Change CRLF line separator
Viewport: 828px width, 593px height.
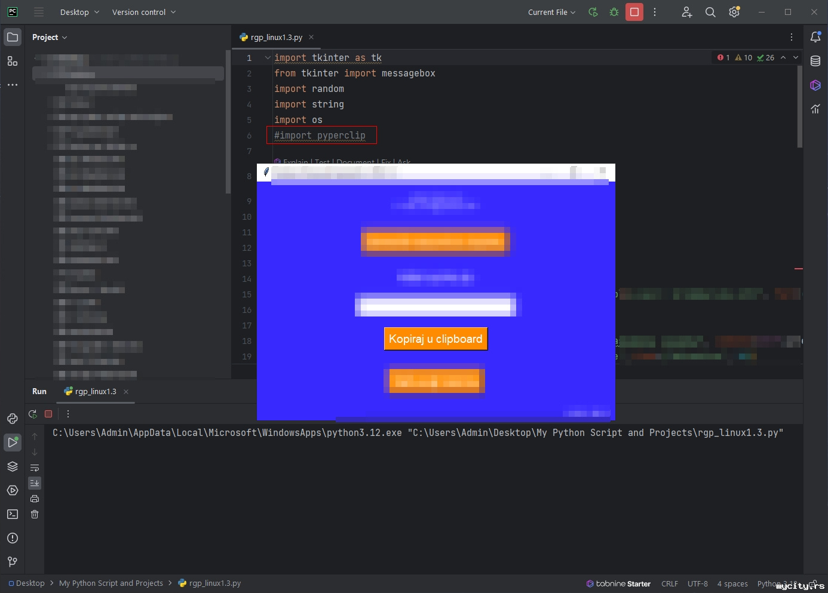tap(670, 583)
